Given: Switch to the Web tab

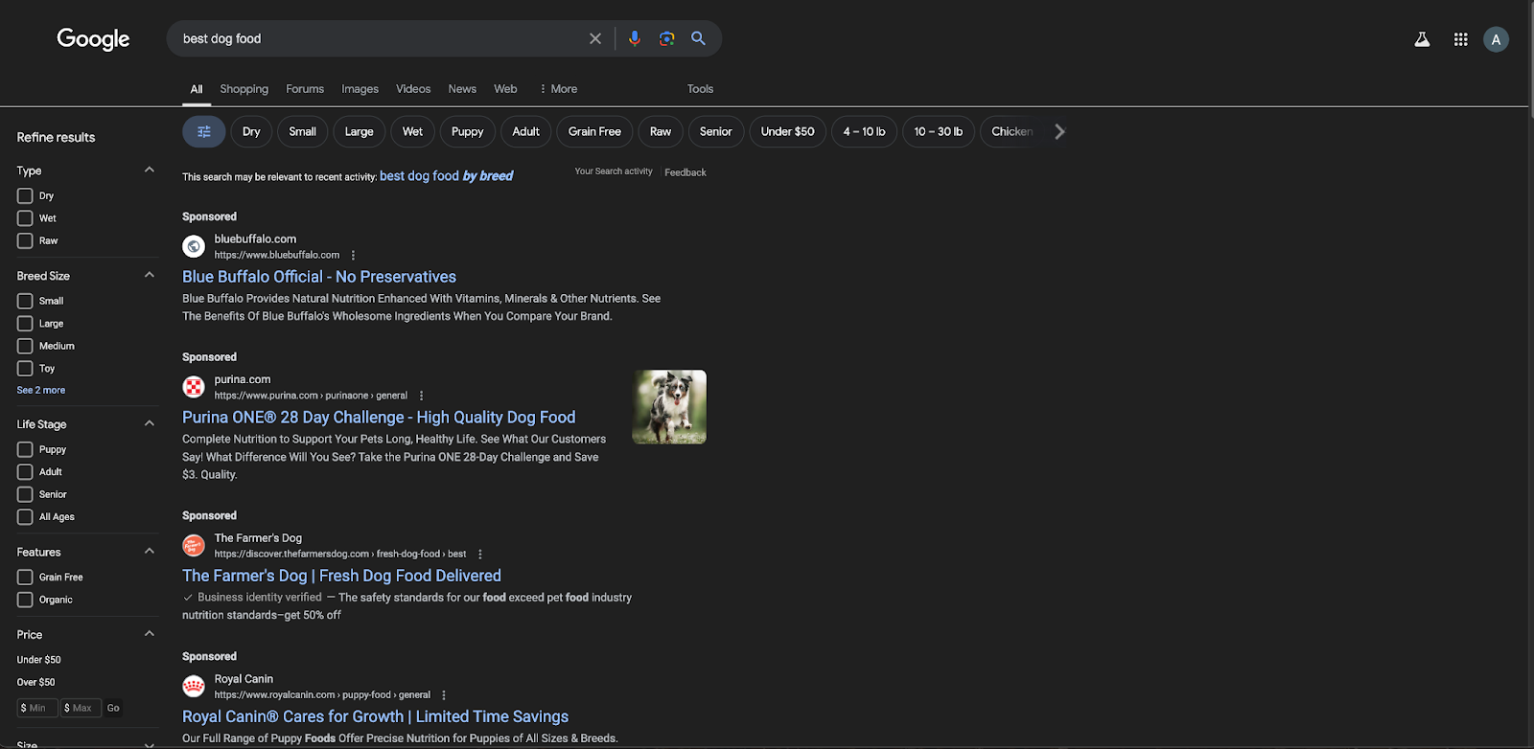Looking at the screenshot, I should [x=505, y=88].
